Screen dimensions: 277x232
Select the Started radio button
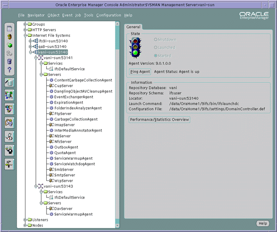click(156, 56)
